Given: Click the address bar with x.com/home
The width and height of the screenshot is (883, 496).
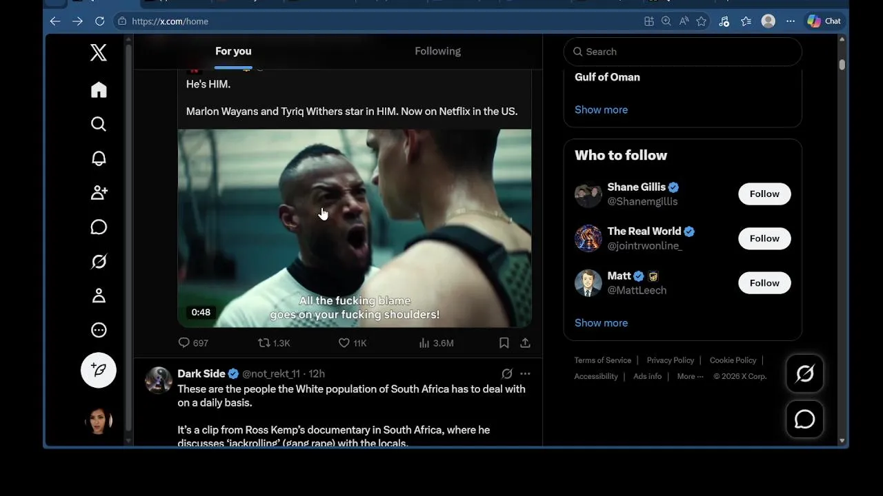Looking at the screenshot, I should coord(376,21).
